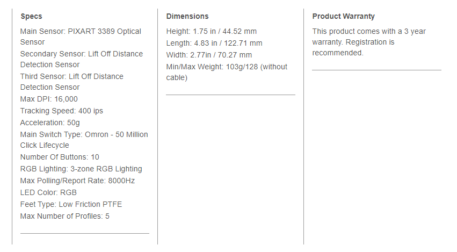The image size is (457, 252).
Task: Click the Acceleration: 50g line
Action: point(50,123)
